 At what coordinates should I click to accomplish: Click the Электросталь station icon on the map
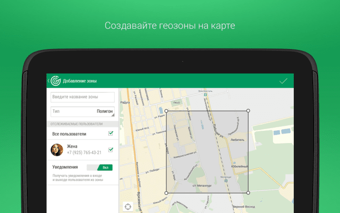205,94
